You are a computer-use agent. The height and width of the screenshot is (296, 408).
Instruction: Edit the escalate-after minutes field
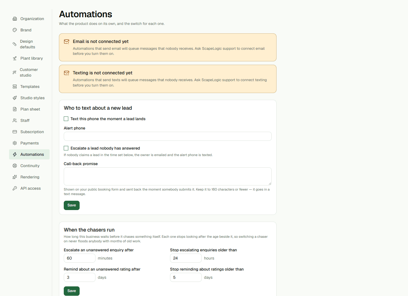pyautogui.click(x=80, y=258)
